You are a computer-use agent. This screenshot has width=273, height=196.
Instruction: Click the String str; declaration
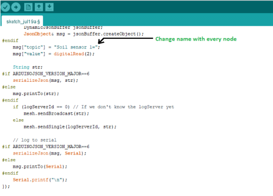28,67
